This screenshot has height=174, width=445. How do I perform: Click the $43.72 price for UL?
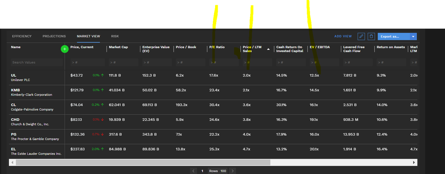pyautogui.click(x=77, y=75)
